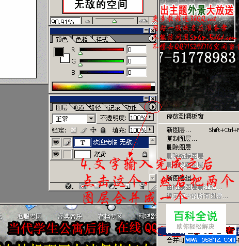Click the Navigator zoom in large mountains icon
Screen dimensions: 239x246
tap(143, 21)
